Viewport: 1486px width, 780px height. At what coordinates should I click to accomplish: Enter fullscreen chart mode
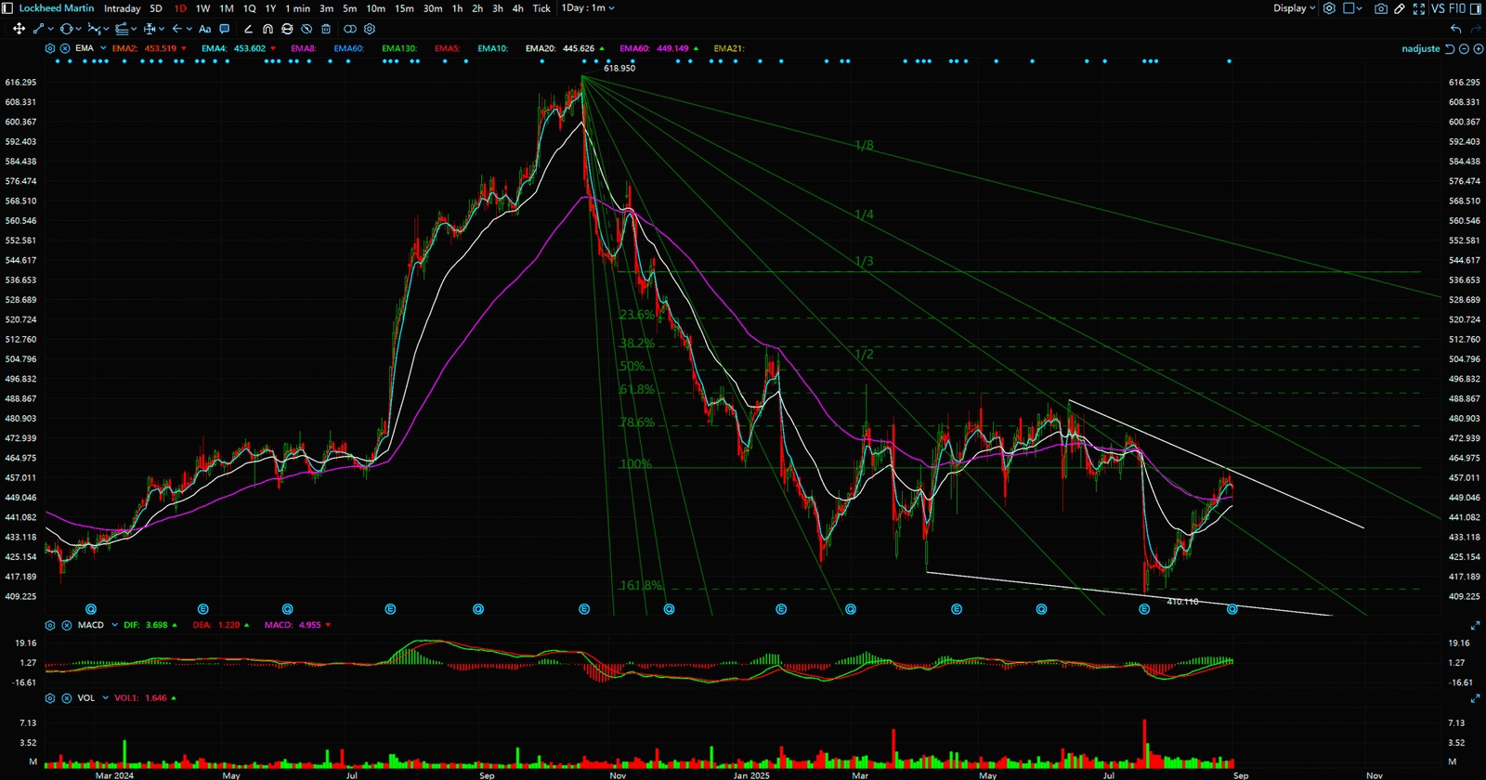pos(1418,8)
